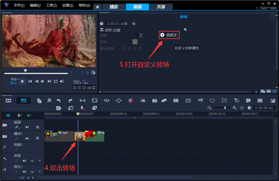Click the zoom out magnifier

click(x=209, y=108)
